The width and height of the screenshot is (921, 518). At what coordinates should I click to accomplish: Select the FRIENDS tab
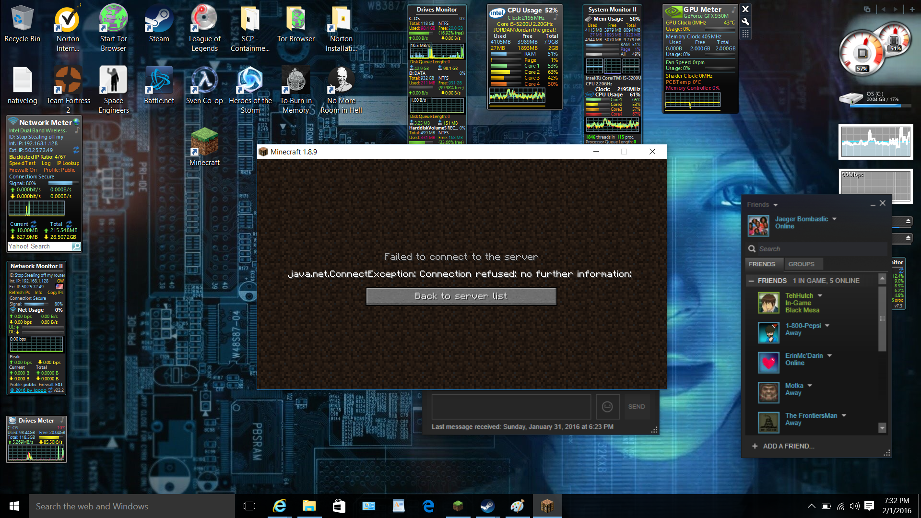762,264
